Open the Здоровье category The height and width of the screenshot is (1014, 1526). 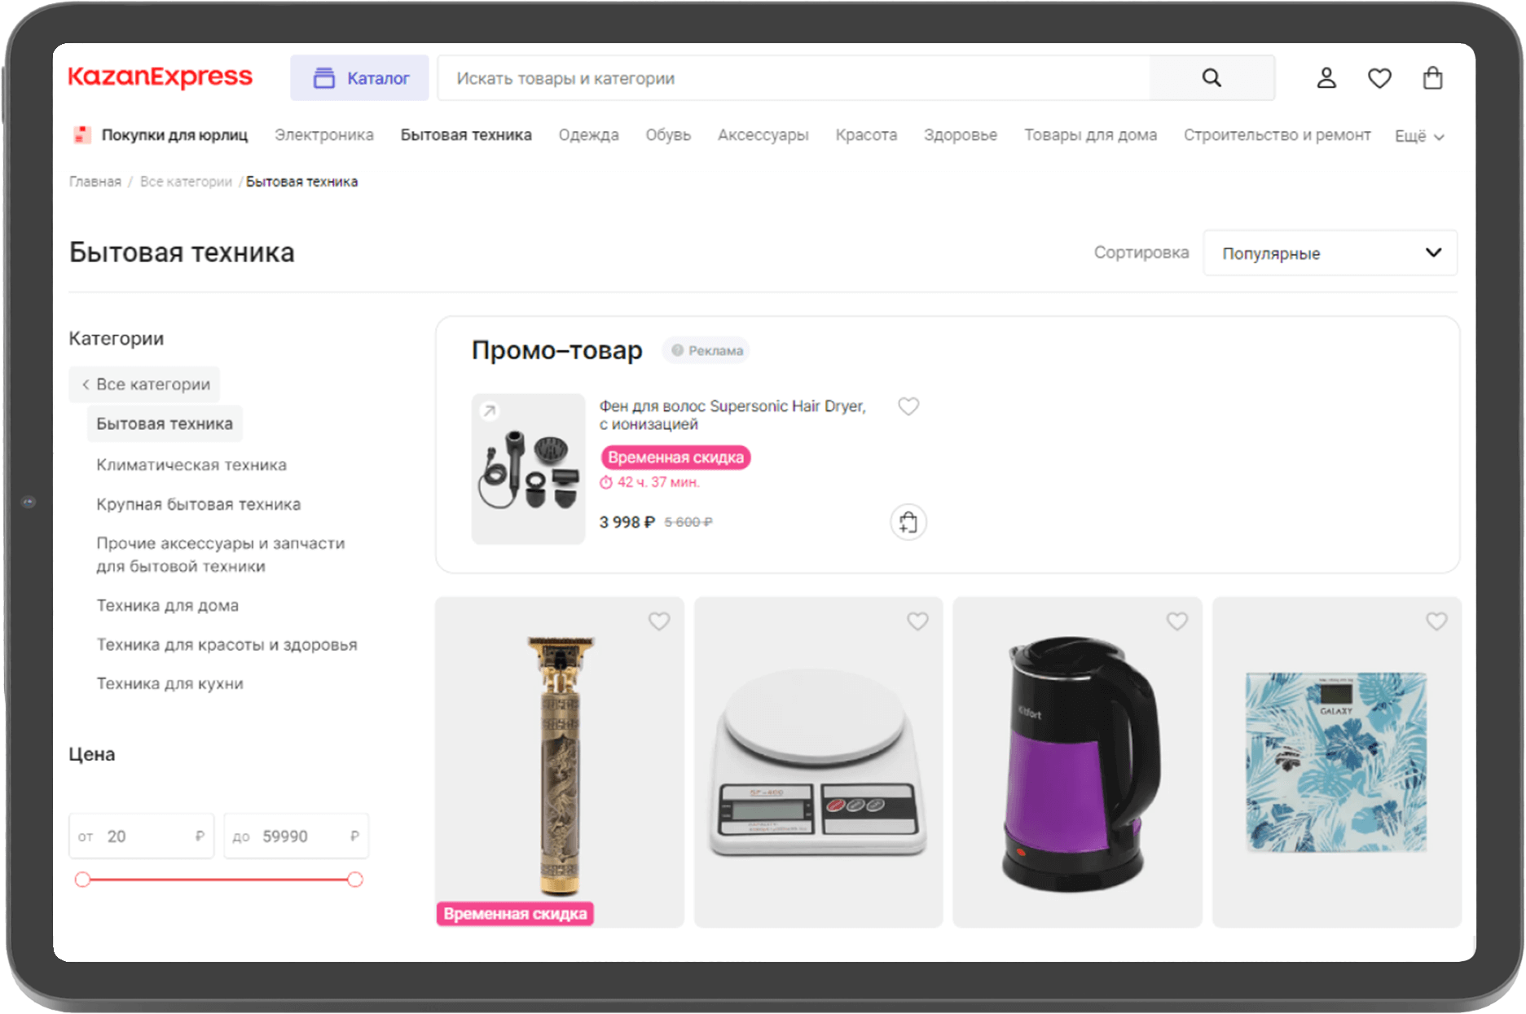click(x=961, y=135)
